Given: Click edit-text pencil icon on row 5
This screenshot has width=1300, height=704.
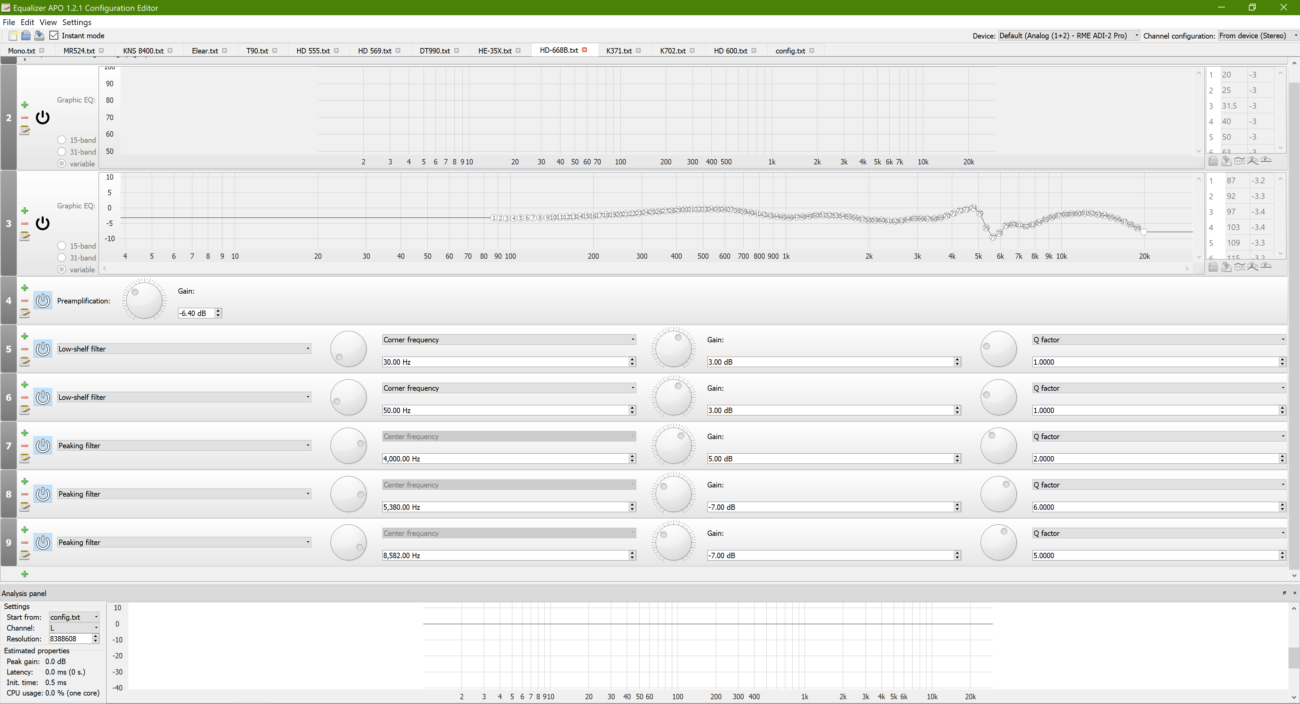Looking at the screenshot, I should pyautogui.click(x=24, y=362).
